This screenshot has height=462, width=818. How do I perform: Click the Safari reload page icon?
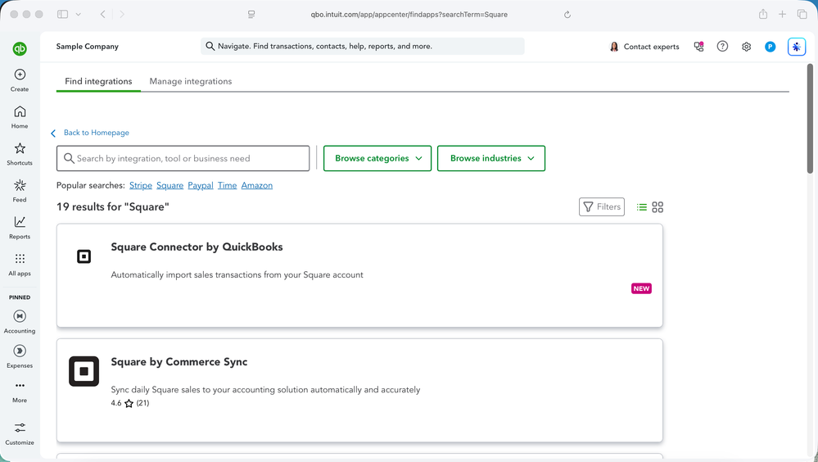coord(567,15)
